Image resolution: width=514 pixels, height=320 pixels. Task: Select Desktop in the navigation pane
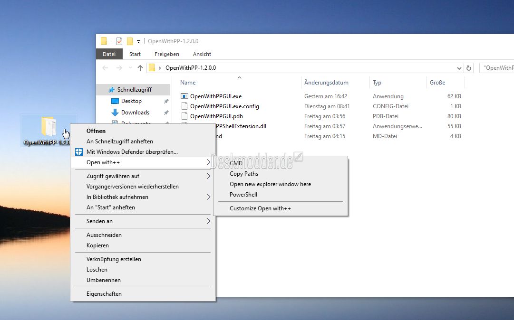(131, 101)
